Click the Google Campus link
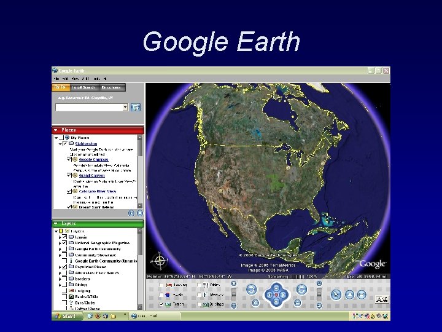This screenshot has height=332, width=442. click(x=93, y=159)
